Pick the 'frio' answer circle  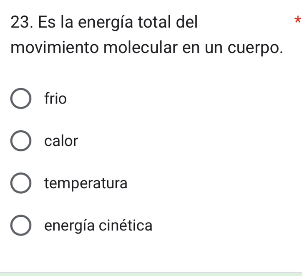pyautogui.click(x=20, y=99)
